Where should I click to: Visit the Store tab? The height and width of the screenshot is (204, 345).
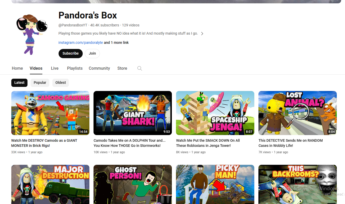pos(122,68)
